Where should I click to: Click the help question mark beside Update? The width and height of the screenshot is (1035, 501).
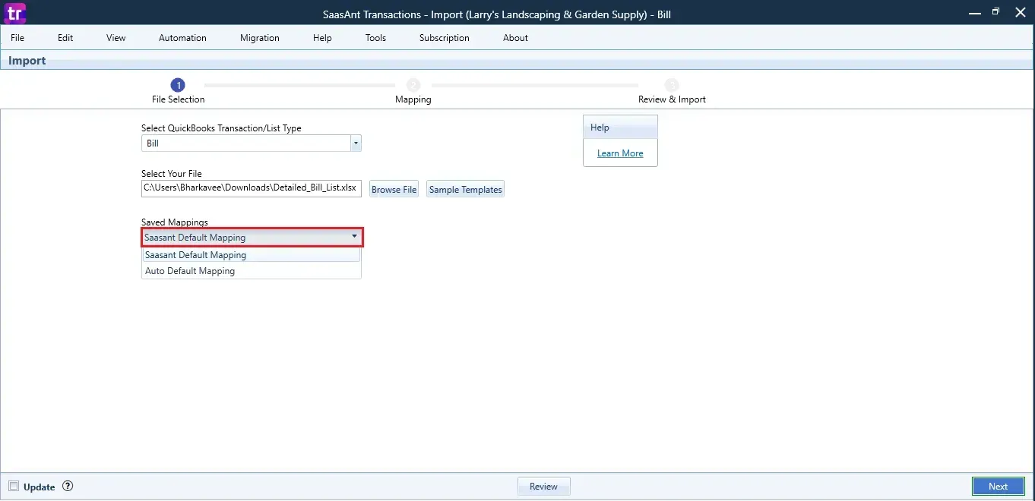tap(68, 487)
